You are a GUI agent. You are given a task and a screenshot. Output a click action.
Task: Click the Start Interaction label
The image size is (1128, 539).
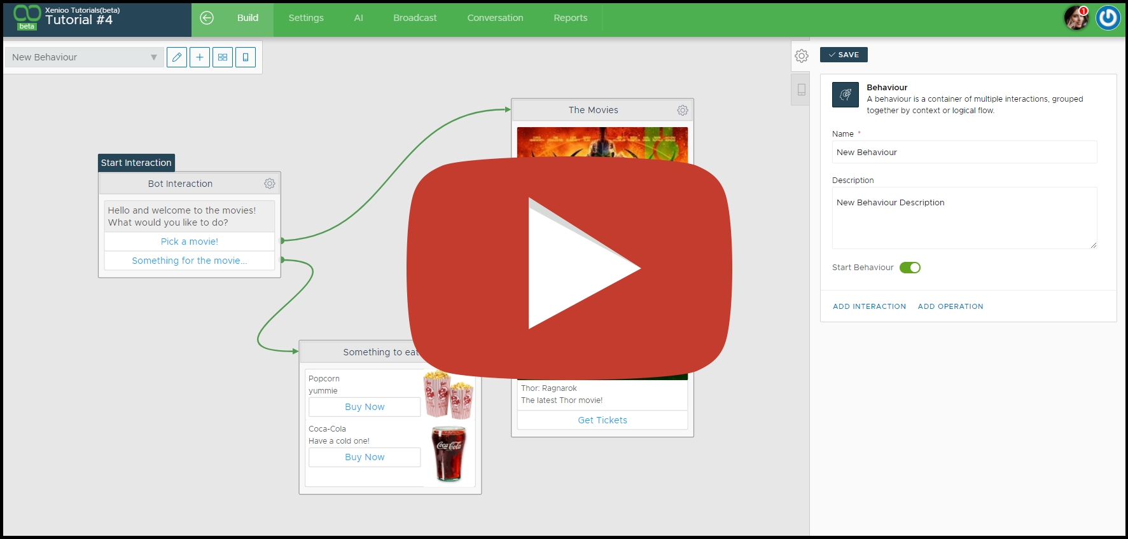[136, 163]
